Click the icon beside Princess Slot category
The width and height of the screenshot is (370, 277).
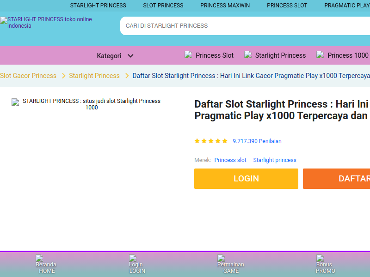click(188, 54)
